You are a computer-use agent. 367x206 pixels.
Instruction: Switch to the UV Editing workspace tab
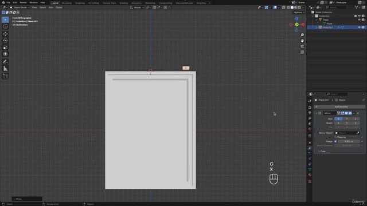pos(93,3)
